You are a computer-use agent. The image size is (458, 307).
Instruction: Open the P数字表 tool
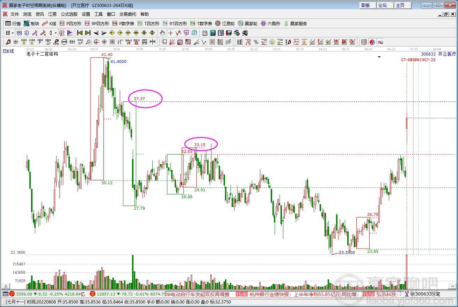click(x=123, y=23)
